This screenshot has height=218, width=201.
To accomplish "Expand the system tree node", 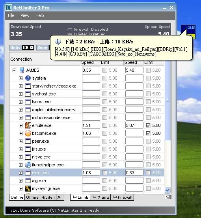I will pos(20,78).
